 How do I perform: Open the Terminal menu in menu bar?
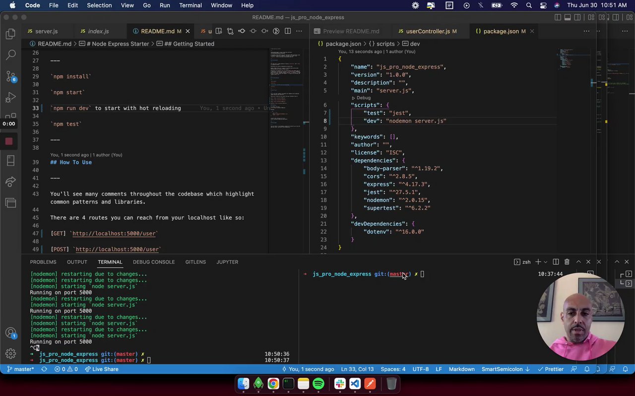pos(190,5)
